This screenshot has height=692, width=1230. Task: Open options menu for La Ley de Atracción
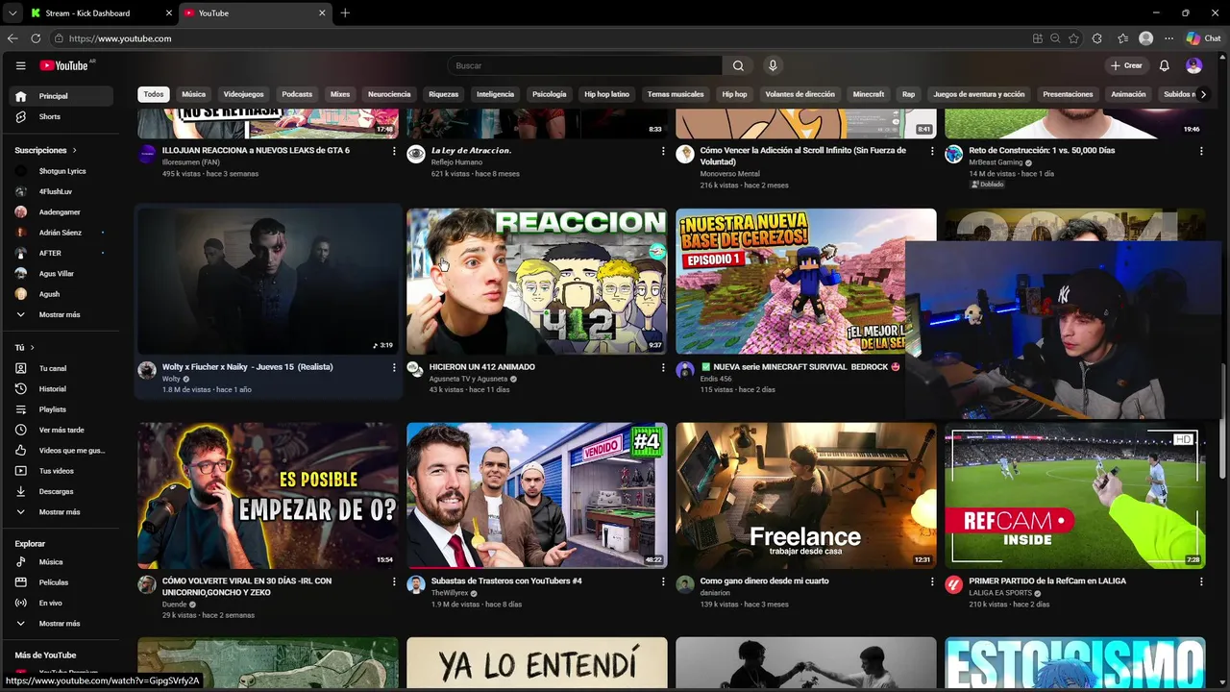point(663,151)
